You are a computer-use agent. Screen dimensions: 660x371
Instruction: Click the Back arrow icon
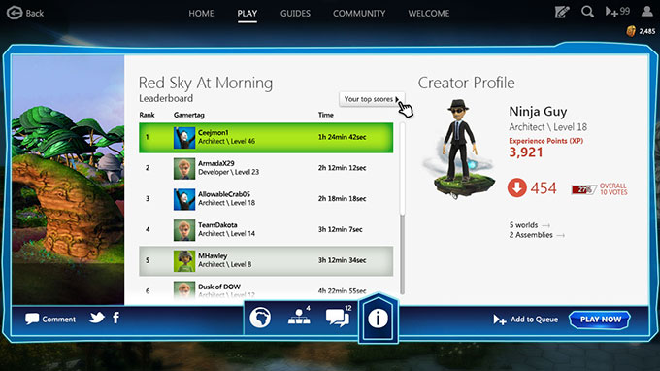click(x=15, y=13)
